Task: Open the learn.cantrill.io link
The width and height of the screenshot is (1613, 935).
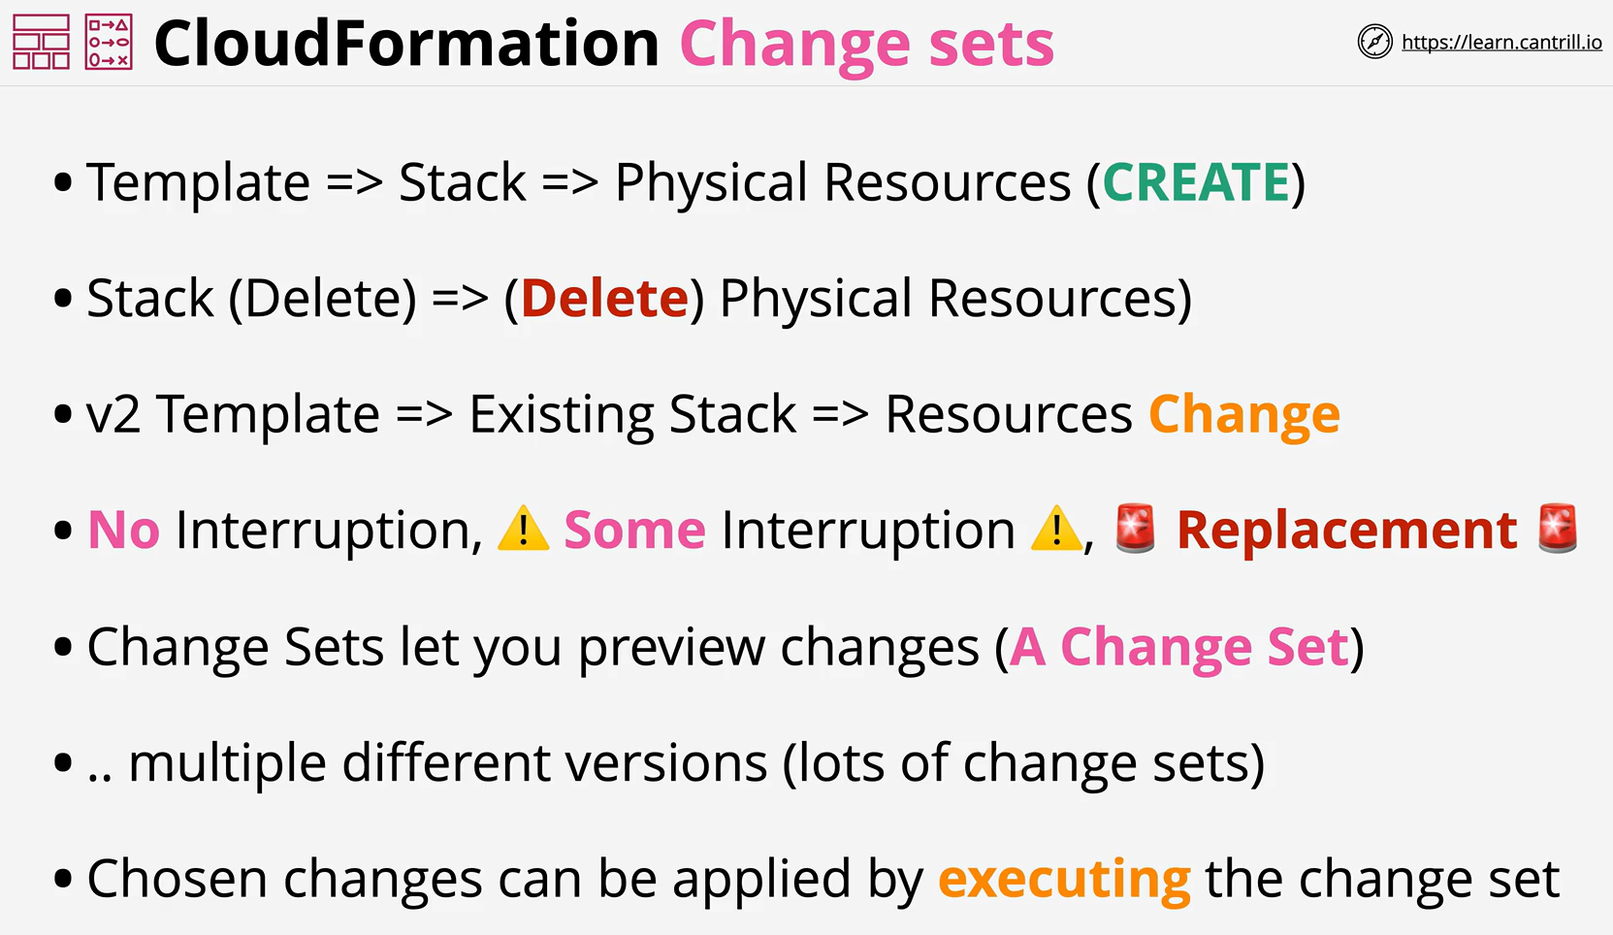Action: pyautogui.click(x=1501, y=42)
